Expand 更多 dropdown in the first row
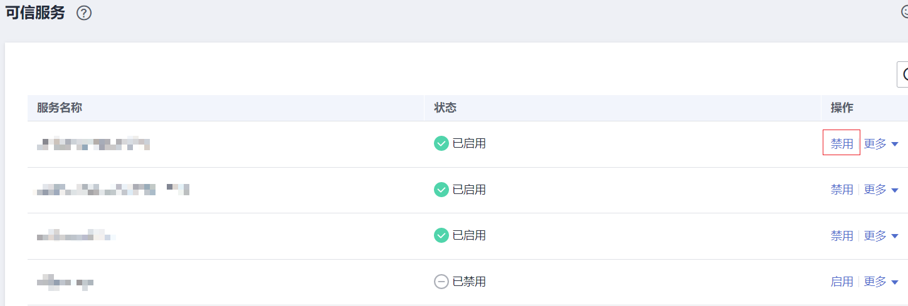The height and width of the screenshot is (306, 908). (881, 144)
